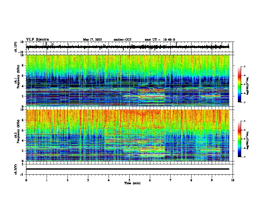This screenshot has height=202, width=262.
Task: Click the ch.2 "Frequency (kHz)" axis label
Action: (19, 131)
